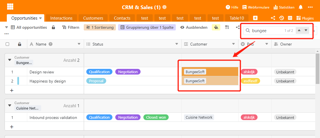The height and width of the screenshot is (138, 320).
Task: Open the row color paint bucket tool
Action: click(x=216, y=27)
